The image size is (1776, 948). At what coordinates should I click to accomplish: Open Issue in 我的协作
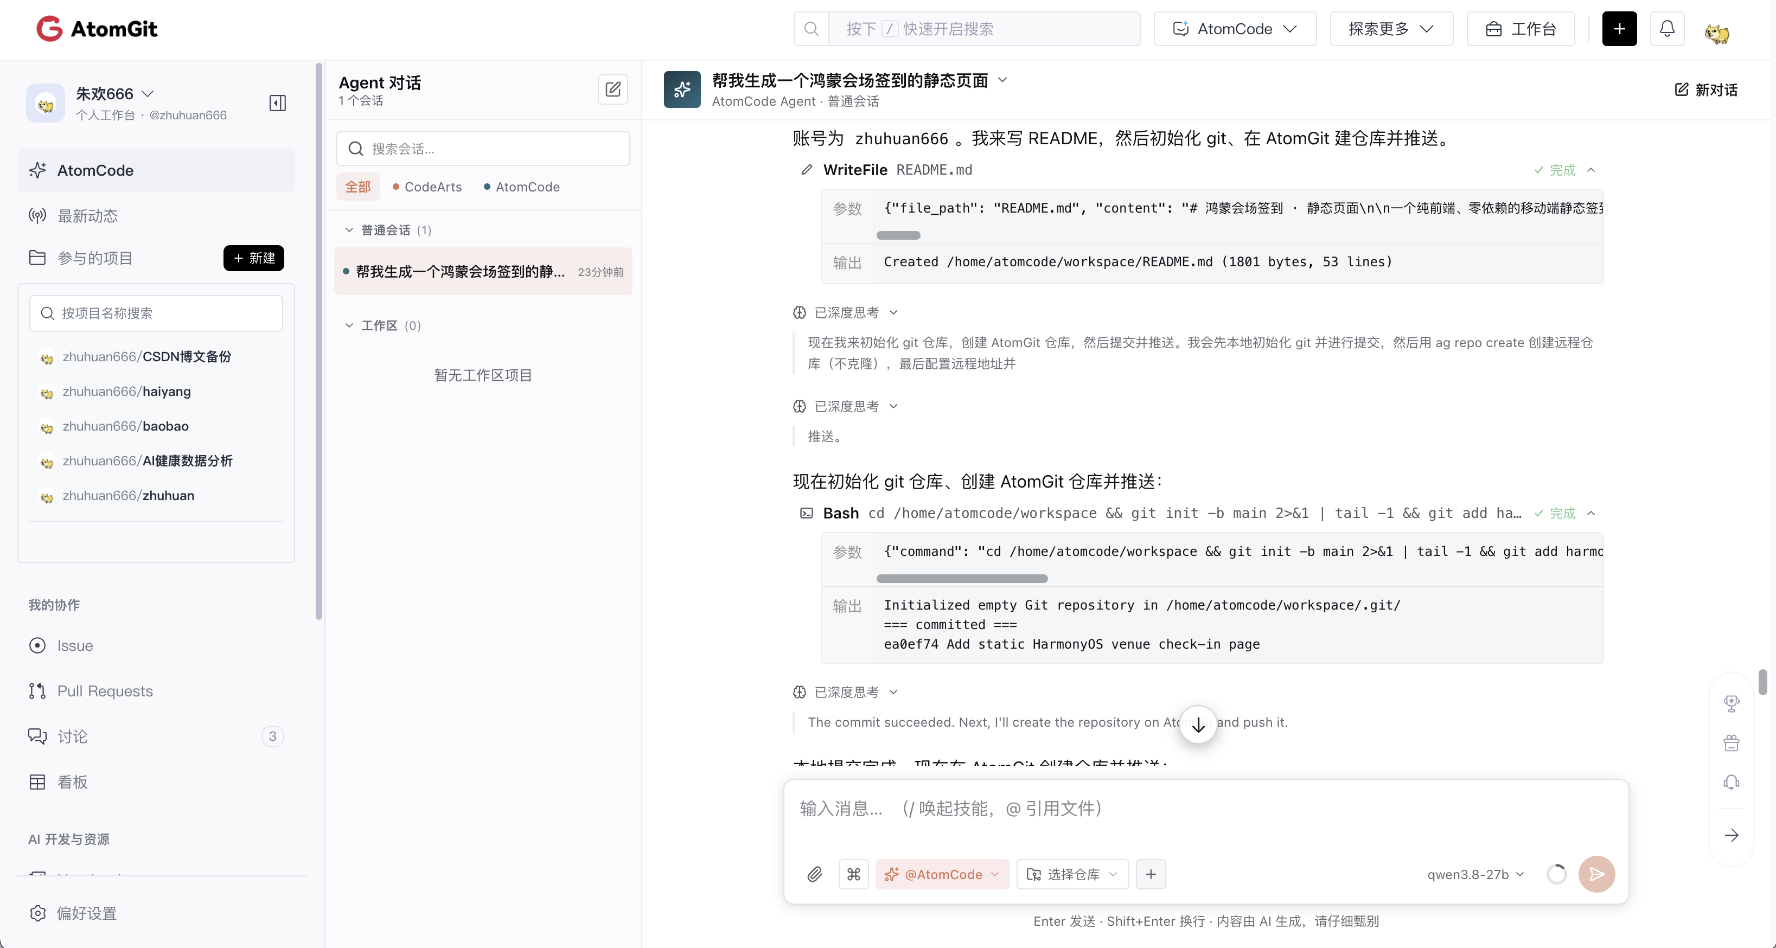click(156, 645)
